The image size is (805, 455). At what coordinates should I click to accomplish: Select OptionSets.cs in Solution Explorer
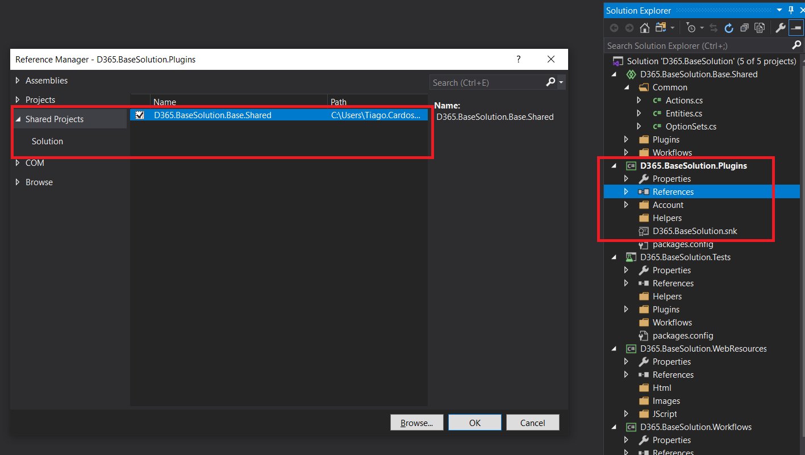pos(690,127)
